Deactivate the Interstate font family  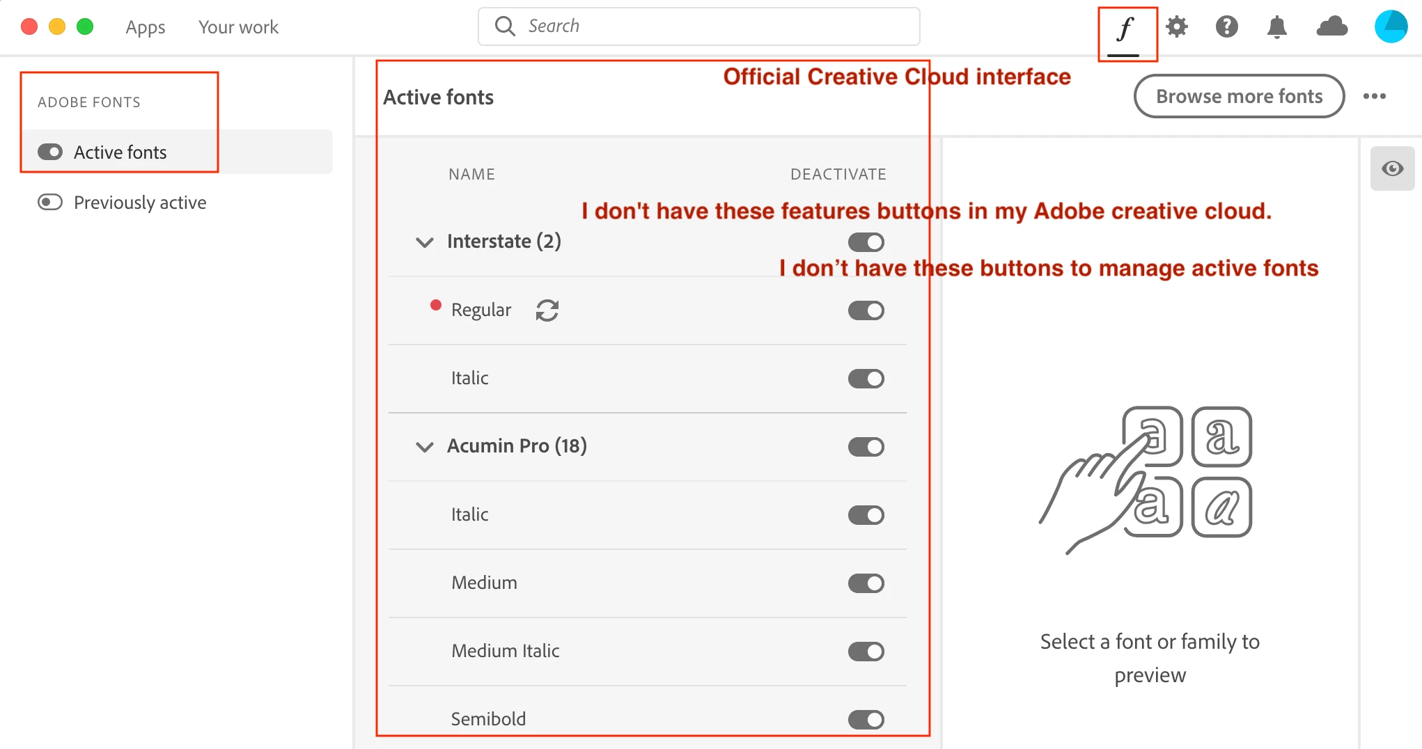pos(866,242)
